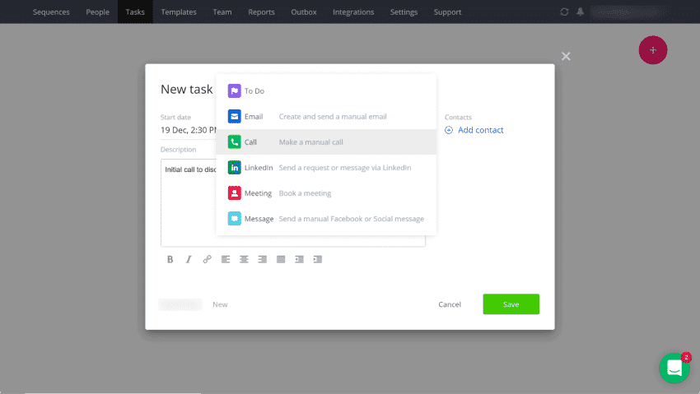Align description text left
The width and height of the screenshot is (700, 394).
[226, 259]
